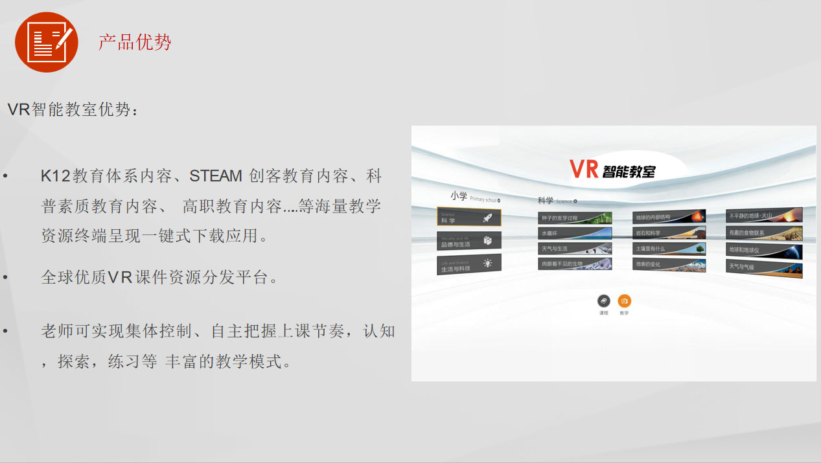Image resolution: width=821 pixels, height=463 pixels.
Task: Open the 水循环 lesson tile
Action: (x=574, y=233)
